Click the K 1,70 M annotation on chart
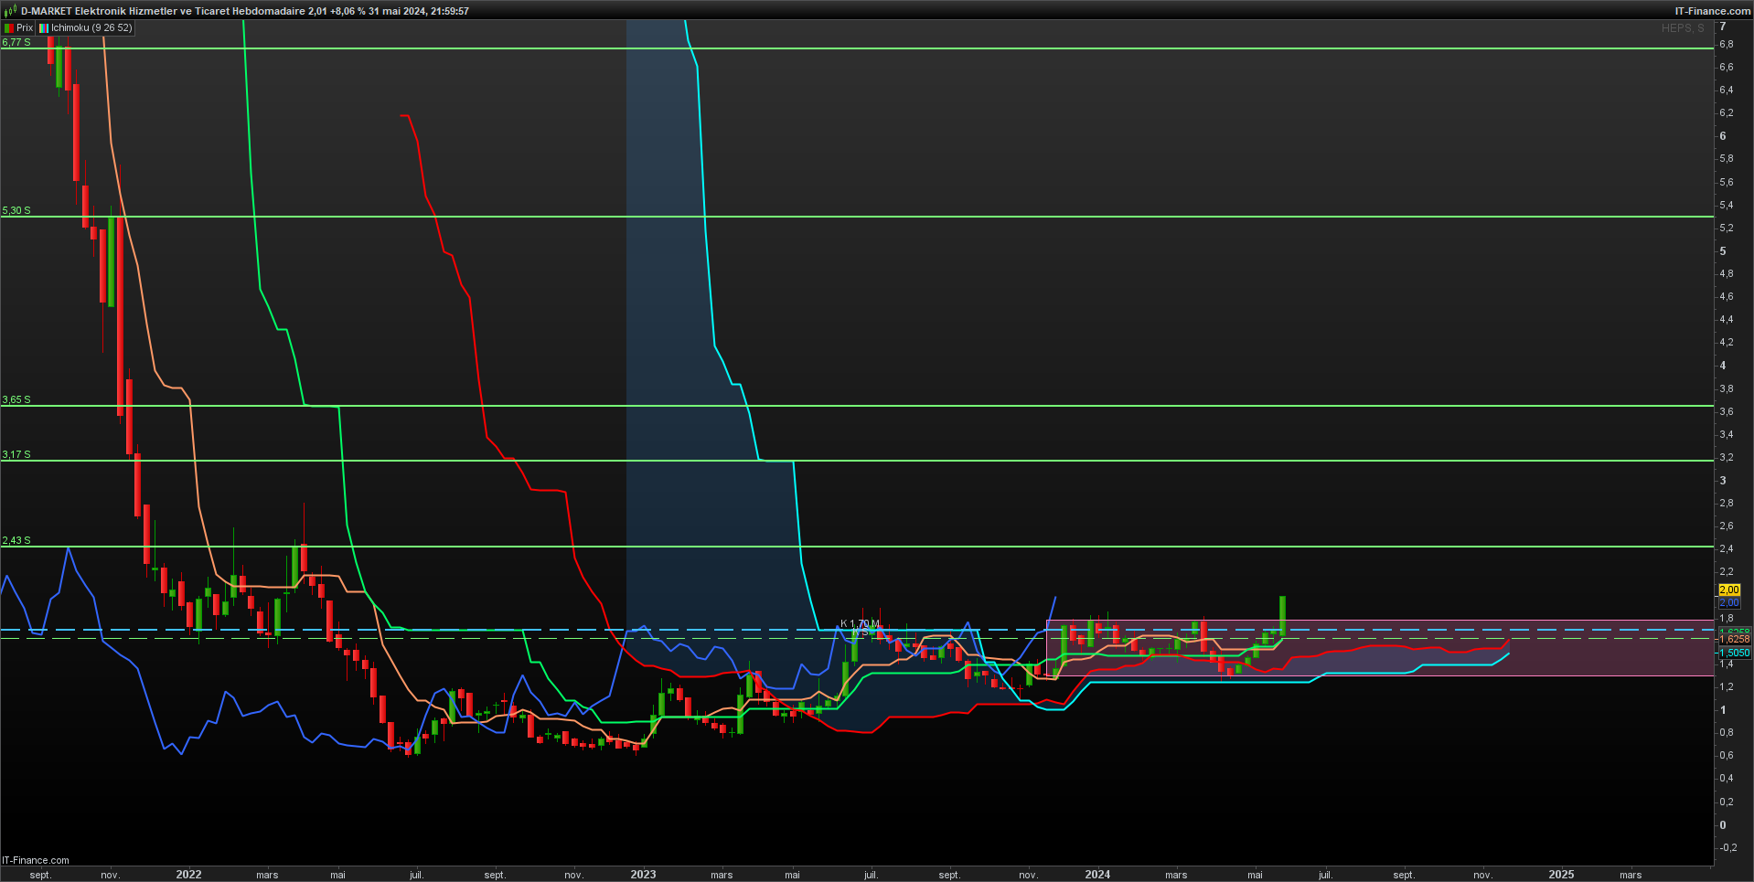The height and width of the screenshot is (882, 1754). tap(860, 624)
